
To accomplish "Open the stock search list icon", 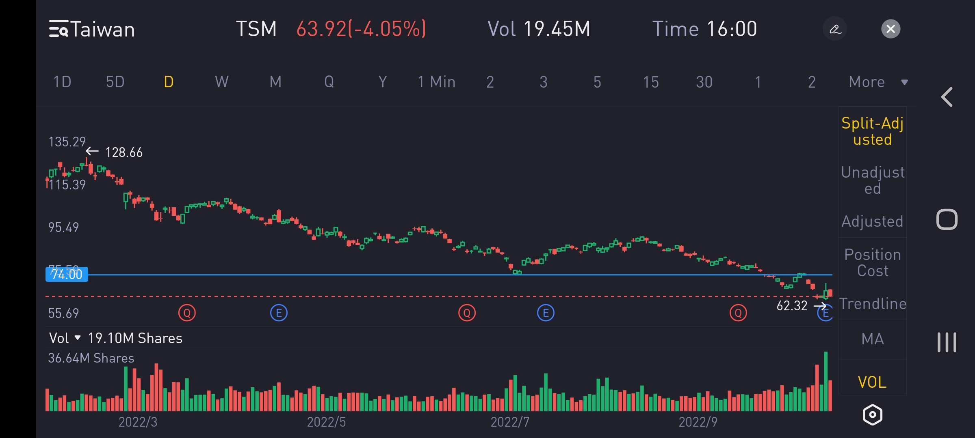I will (58, 29).
